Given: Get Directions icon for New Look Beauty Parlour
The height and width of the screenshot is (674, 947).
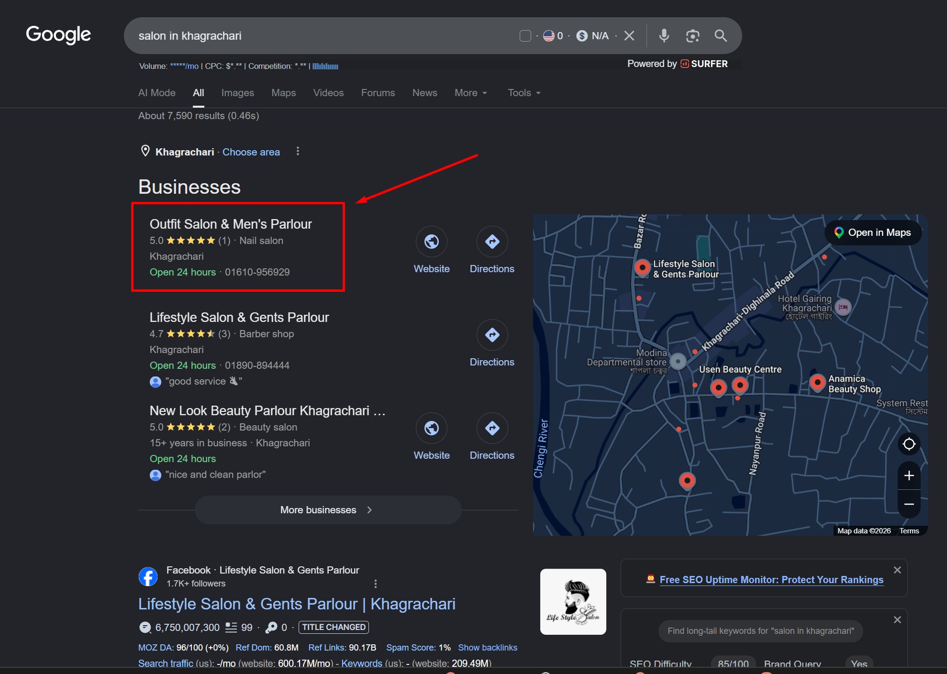Looking at the screenshot, I should click(492, 428).
